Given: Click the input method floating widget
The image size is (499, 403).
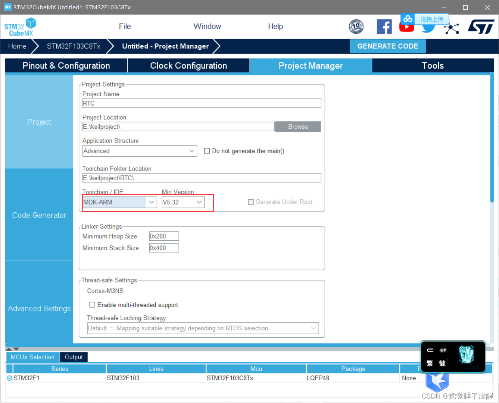Looking at the screenshot, I should pyautogui.click(x=453, y=357).
